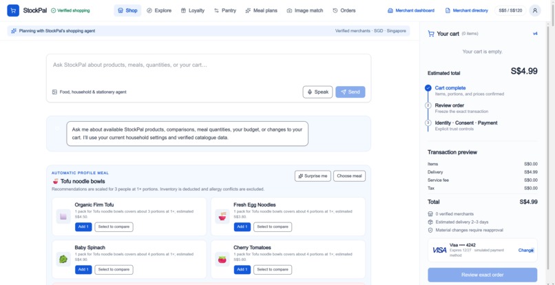This screenshot has height=285, width=555.
Task: Send the message with the Send button
Action: point(350,92)
